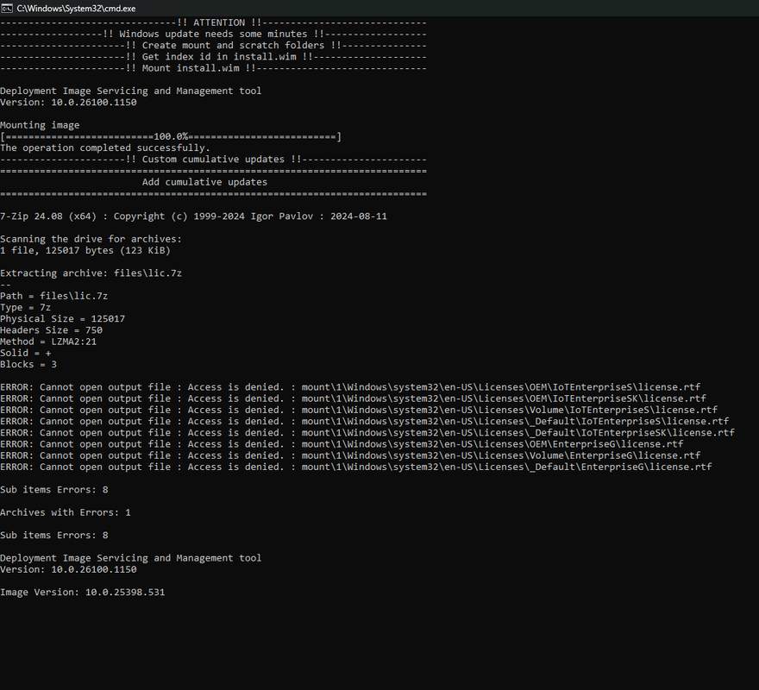Viewport: 759px width, 690px height.
Task: Click first 'Deployment Image Servicing and Management tool' line
Action: click(x=131, y=91)
